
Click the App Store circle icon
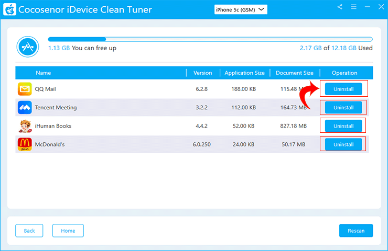tap(28, 47)
